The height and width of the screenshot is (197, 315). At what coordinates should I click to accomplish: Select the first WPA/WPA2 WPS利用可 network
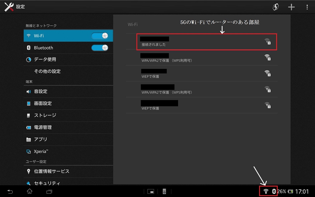coord(202,58)
